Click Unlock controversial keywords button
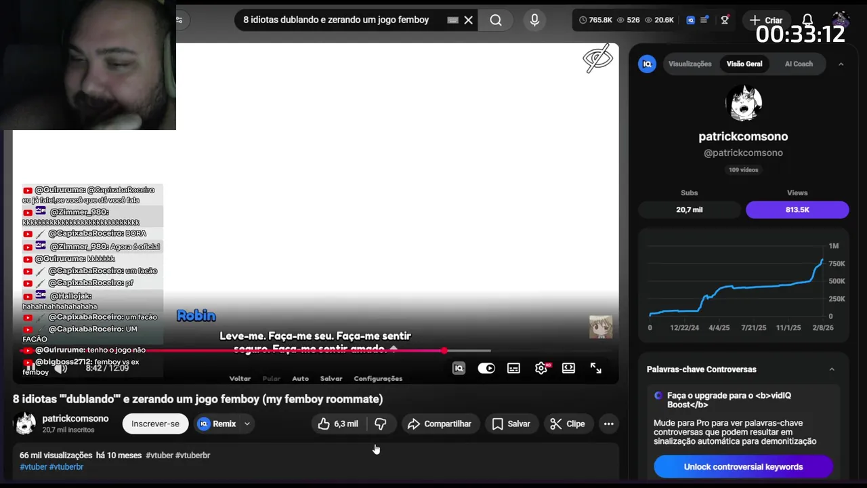Image resolution: width=867 pixels, height=488 pixels. click(x=743, y=467)
